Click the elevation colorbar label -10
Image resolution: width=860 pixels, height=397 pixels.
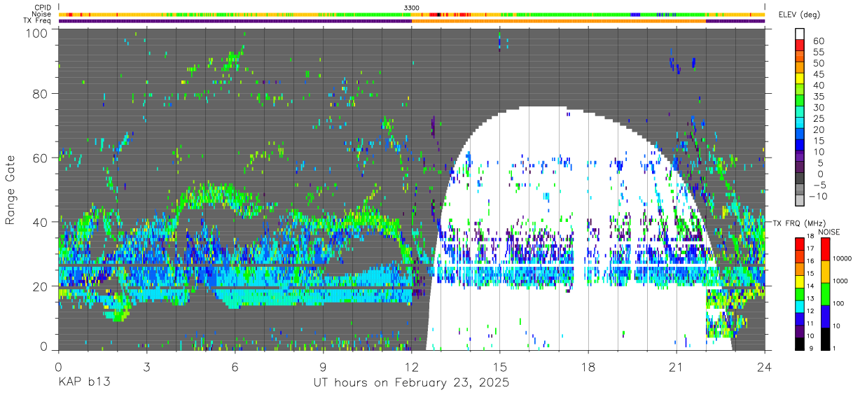click(819, 196)
